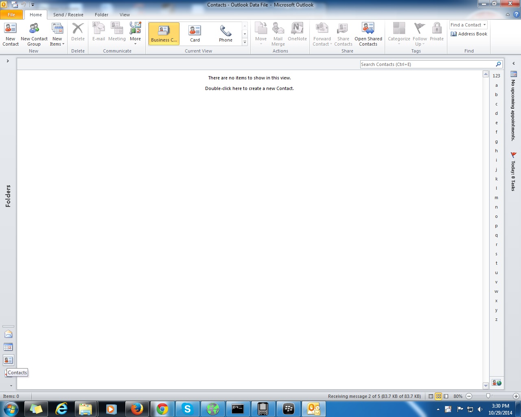The height and width of the screenshot is (417, 521).
Task: Open the More communicate options
Action: 135,34
